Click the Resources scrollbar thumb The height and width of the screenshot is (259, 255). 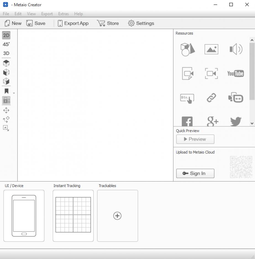[252, 71]
